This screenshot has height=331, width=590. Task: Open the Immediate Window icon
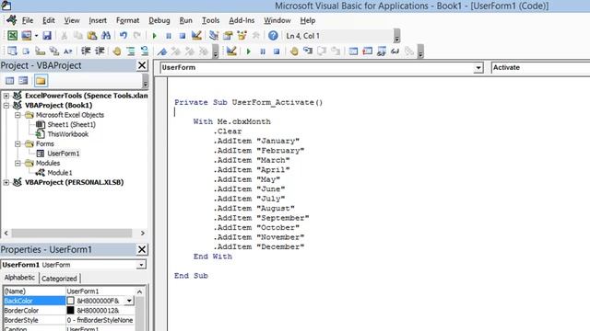point(367,51)
